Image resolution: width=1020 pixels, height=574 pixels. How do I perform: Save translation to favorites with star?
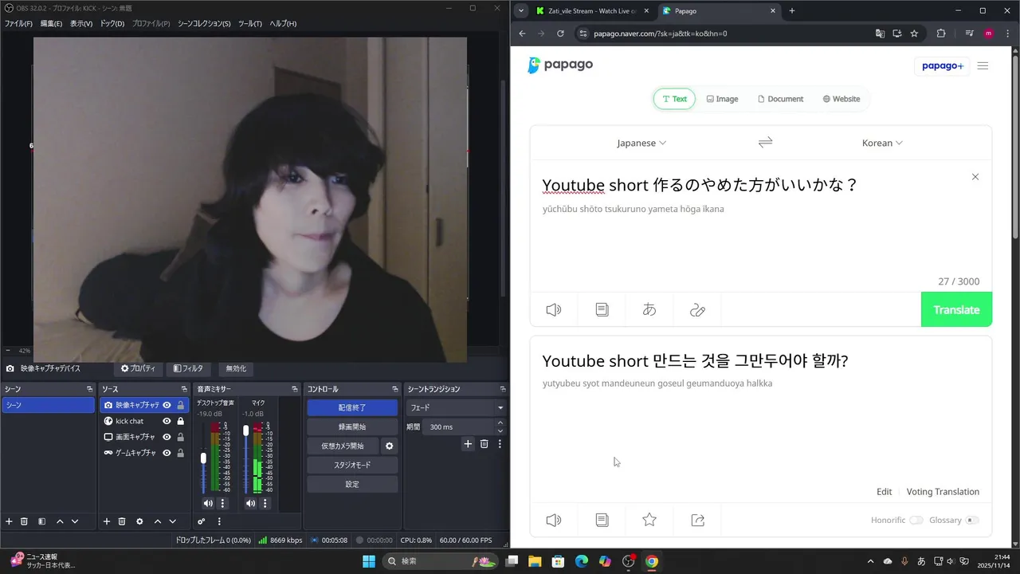649,520
